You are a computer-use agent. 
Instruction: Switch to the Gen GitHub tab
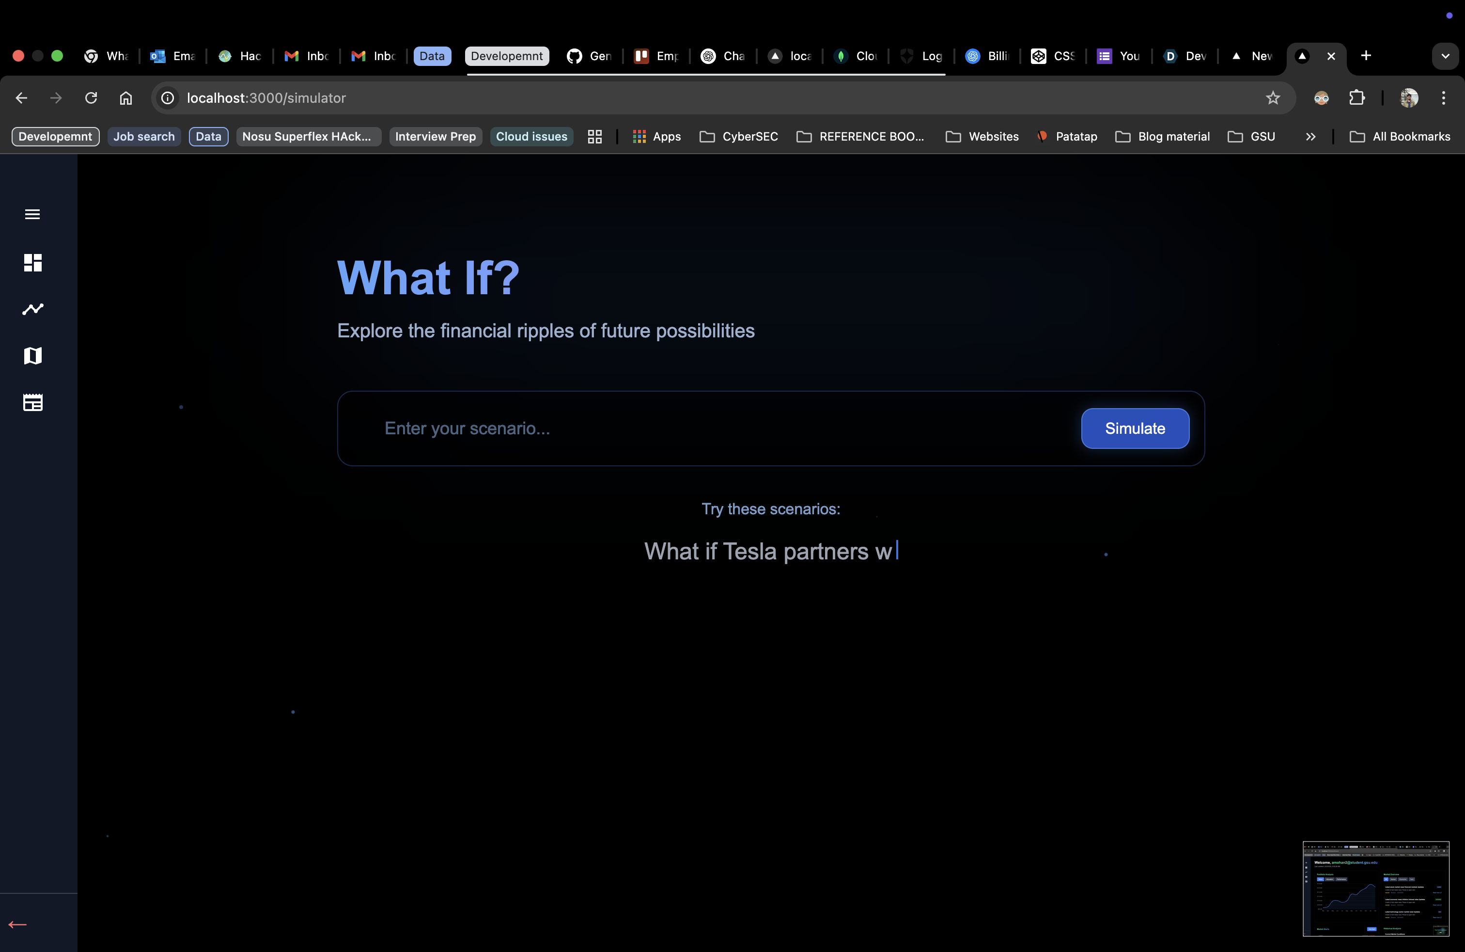coord(589,56)
